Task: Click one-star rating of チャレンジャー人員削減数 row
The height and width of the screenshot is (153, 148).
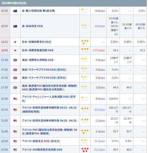Action: [x=85, y=99]
